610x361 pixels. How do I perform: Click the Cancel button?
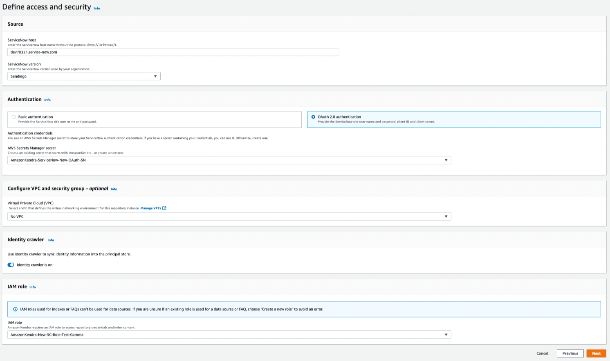click(542, 354)
